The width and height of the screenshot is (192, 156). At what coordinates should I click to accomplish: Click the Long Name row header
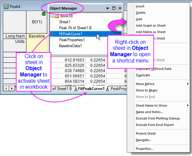click(x=15, y=36)
